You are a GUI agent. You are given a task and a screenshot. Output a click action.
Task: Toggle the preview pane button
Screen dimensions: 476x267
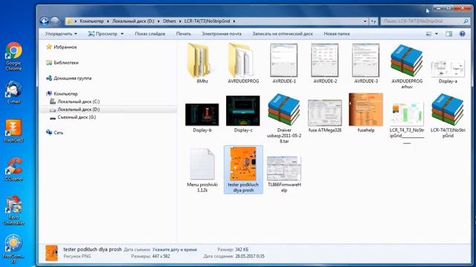449,34
